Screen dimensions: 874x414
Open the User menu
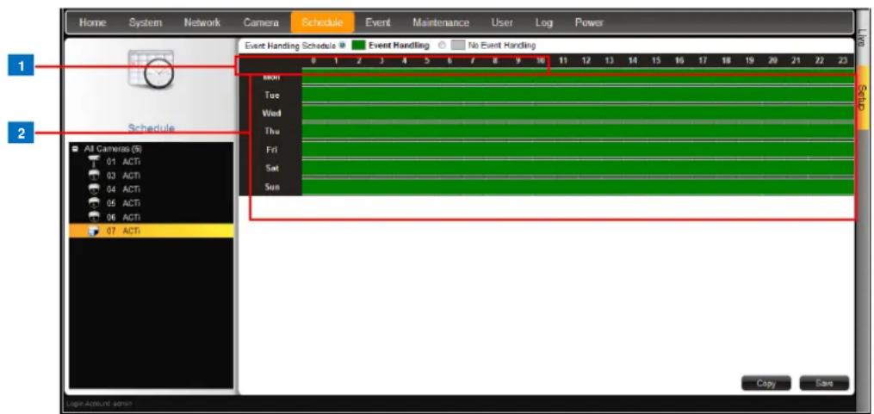click(502, 23)
